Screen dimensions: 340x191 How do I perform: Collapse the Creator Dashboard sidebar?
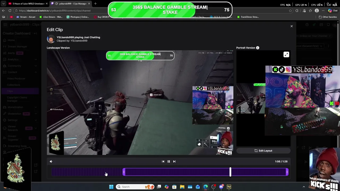[36, 33]
